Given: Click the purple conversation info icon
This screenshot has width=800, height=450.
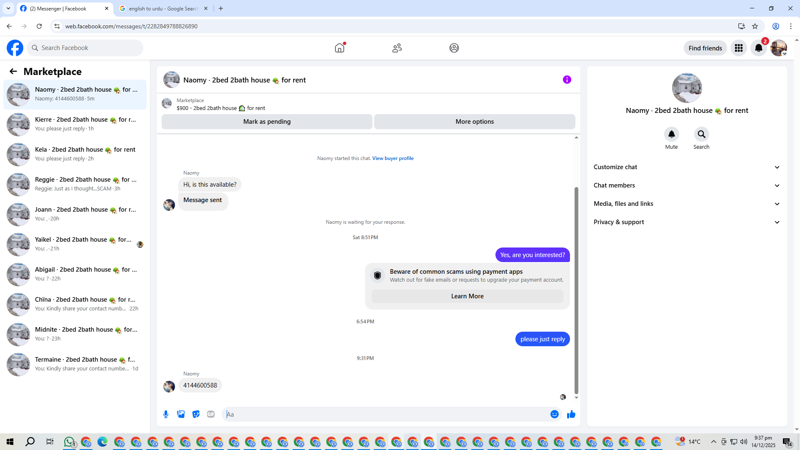Looking at the screenshot, I should (567, 80).
